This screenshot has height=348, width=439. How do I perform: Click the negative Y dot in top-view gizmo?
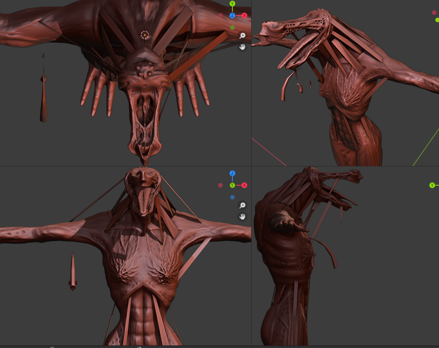tap(232, 27)
